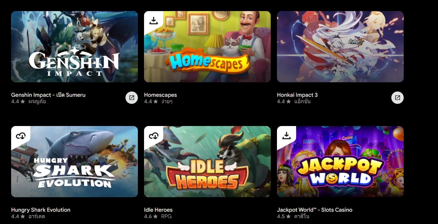Image resolution: width=438 pixels, height=224 pixels.
Task: Open the Homescapes banner image
Action: pyautogui.click(x=207, y=47)
